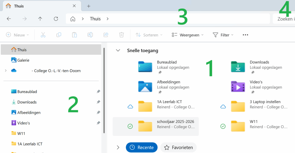
Task: Click the Paste clipboard icon
Action: coord(74,35)
